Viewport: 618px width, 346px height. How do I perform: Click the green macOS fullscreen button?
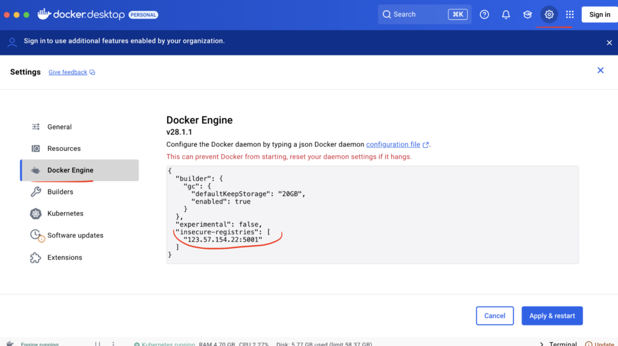[27, 14]
